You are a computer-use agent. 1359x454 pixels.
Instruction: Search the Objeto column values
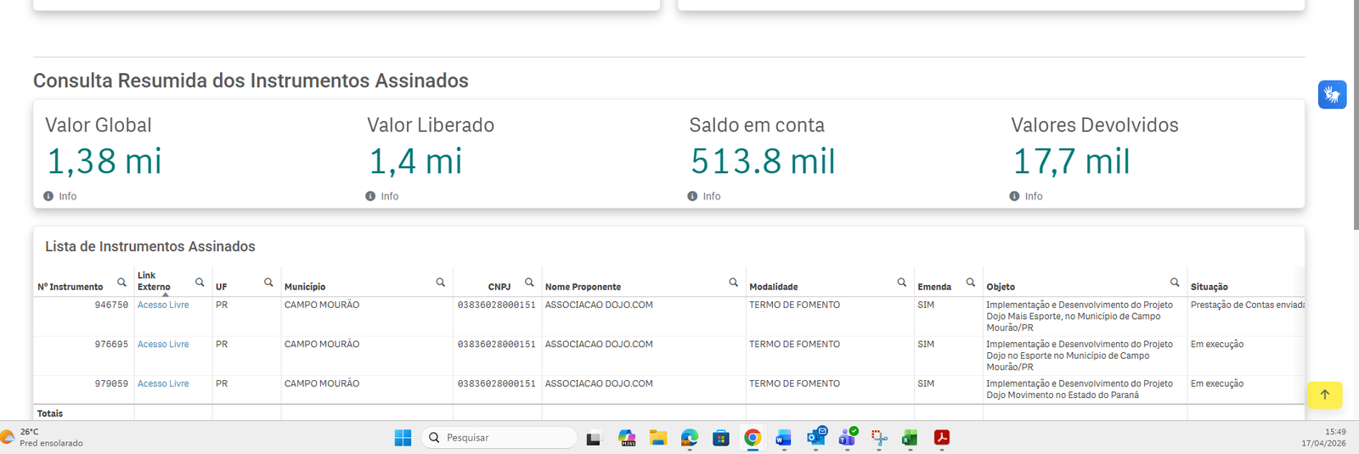pos(1175,283)
